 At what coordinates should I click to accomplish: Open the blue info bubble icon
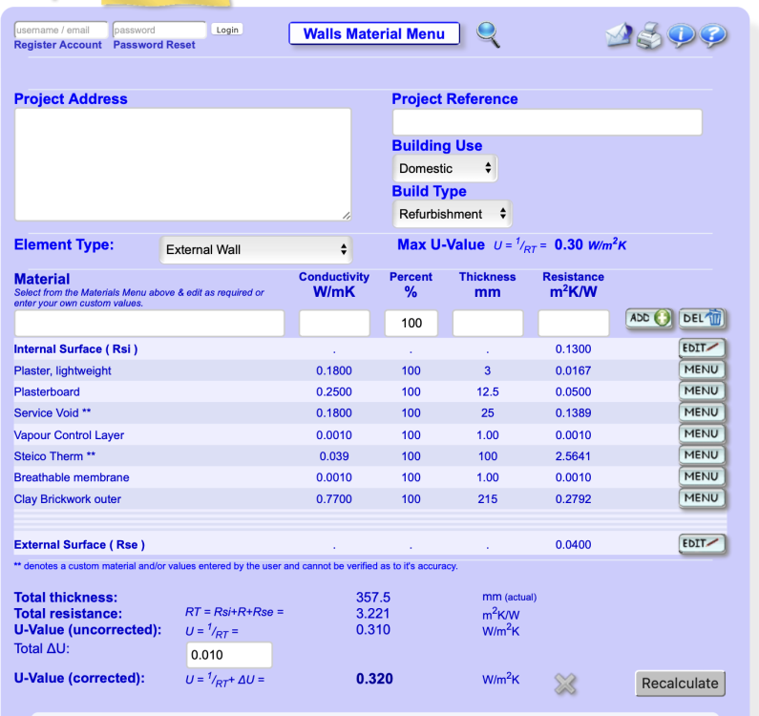(x=681, y=35)
